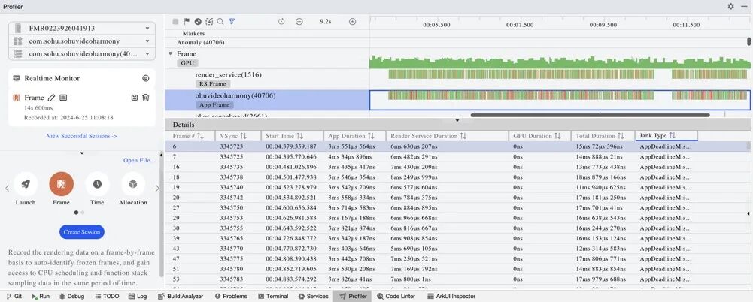
Task: Open the TODO tool window tab
Action: 107,296
